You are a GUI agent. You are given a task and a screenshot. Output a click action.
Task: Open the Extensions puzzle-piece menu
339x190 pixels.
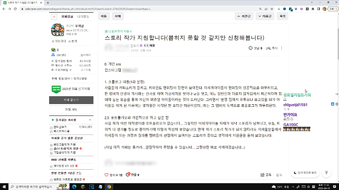click(313, 9)
